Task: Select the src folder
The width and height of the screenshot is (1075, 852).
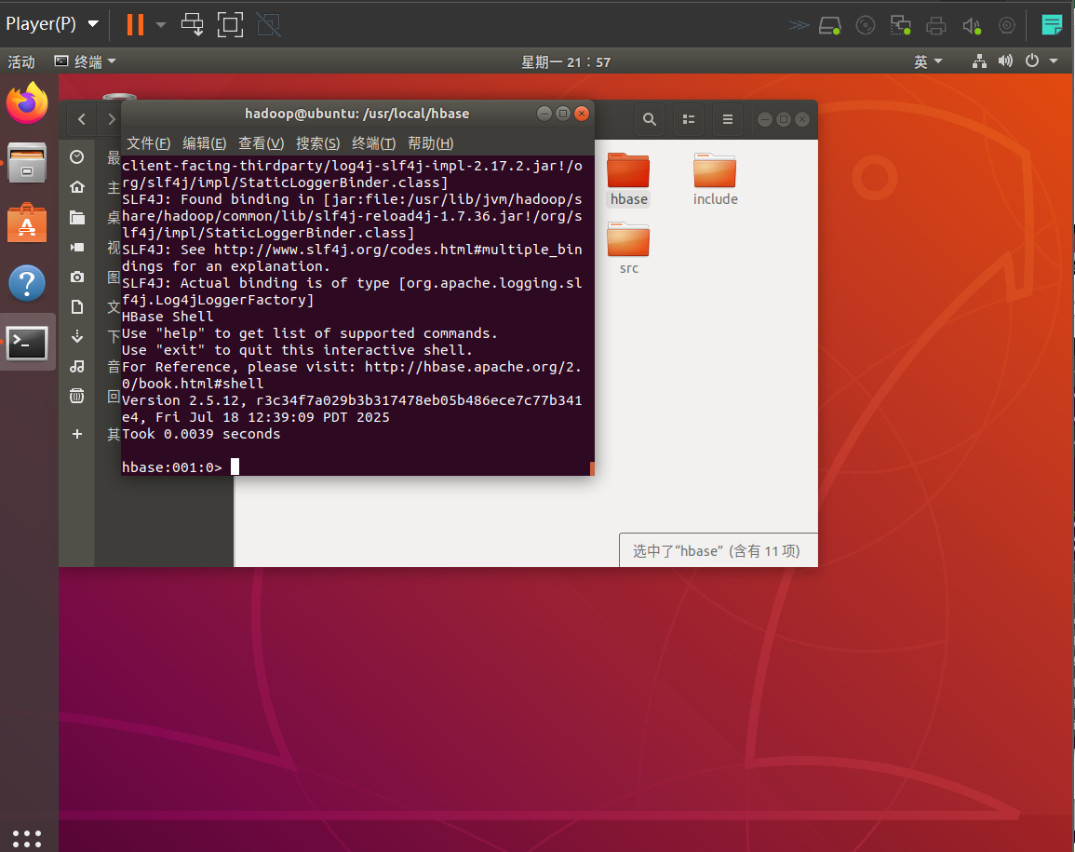Action: (628, 248)
